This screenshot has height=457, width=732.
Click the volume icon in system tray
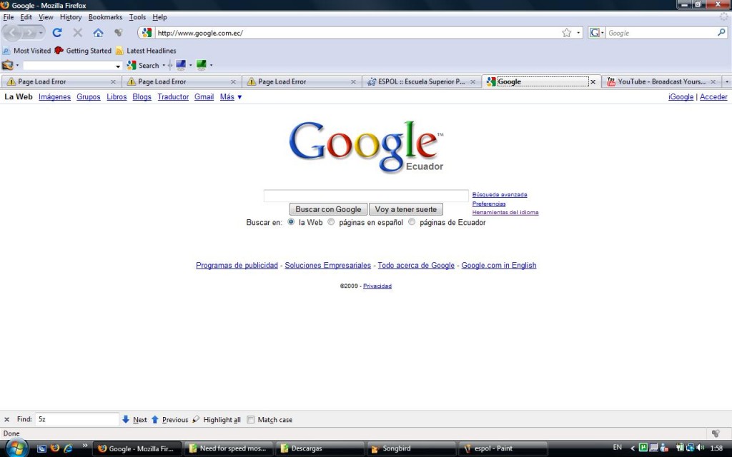pyautogui.click(x=701, y=448)
